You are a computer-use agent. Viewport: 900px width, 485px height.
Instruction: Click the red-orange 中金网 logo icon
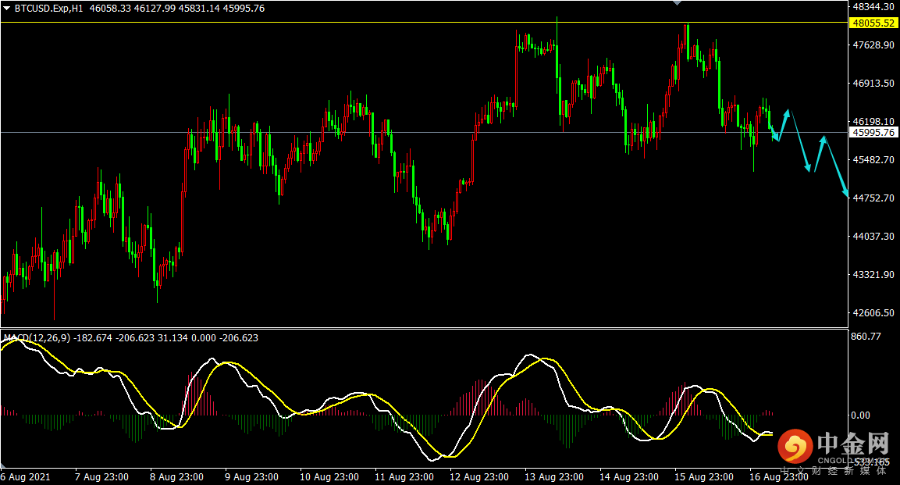tap(795, 446)
